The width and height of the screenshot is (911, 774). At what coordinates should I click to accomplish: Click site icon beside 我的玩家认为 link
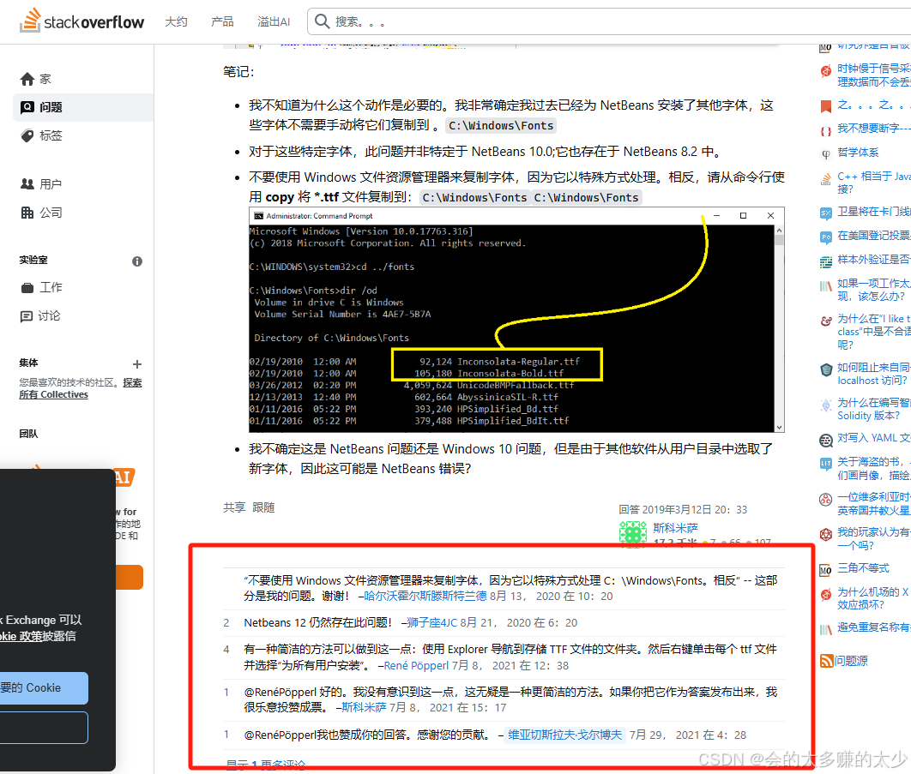[x=825, y=534]
